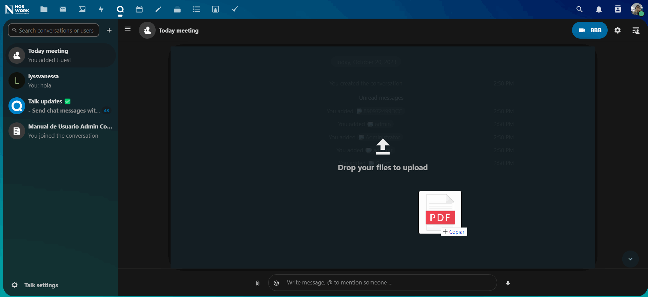Open the global search magnifier

coord(580,9)
